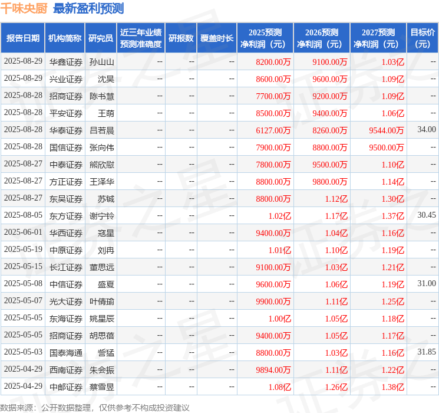Image resolution: width=439 pixels, height=413 pixels.
Task: Click report date 2025-05-15
Action: (x=23, y=266)
